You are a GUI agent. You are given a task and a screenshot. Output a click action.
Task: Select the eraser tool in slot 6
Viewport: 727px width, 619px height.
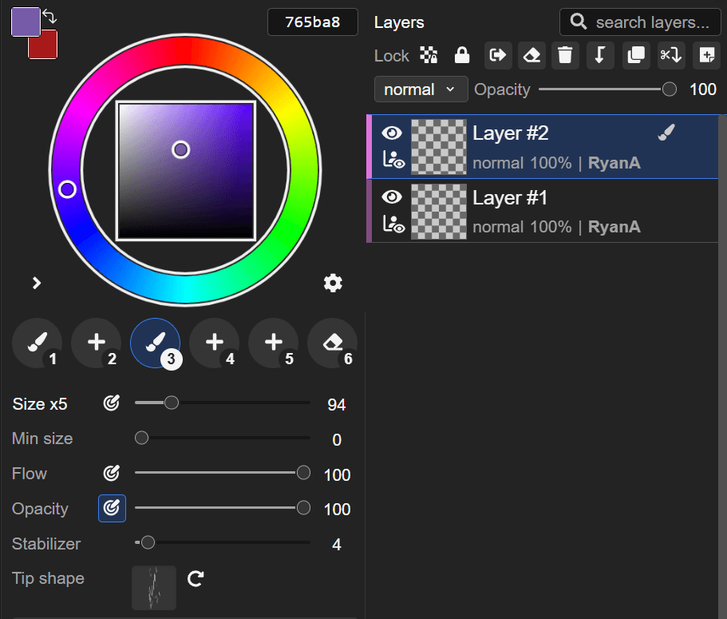point(332,343)
